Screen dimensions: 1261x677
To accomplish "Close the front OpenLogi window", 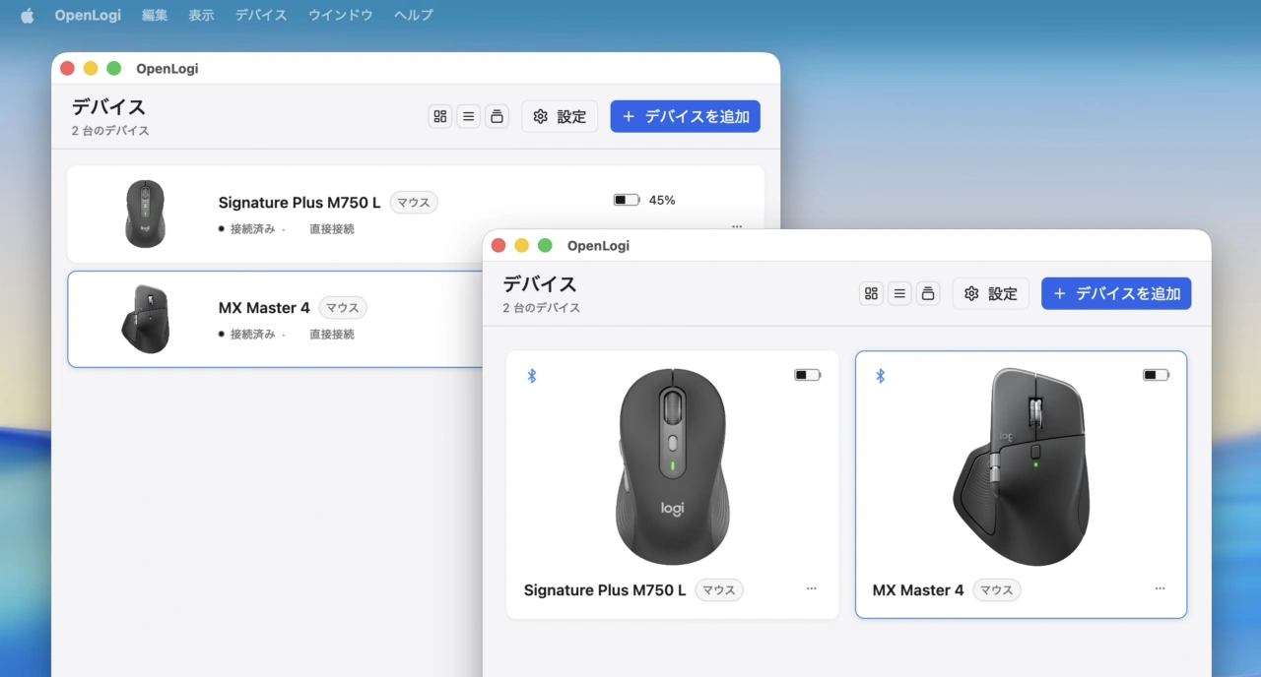I will (498, 245).
